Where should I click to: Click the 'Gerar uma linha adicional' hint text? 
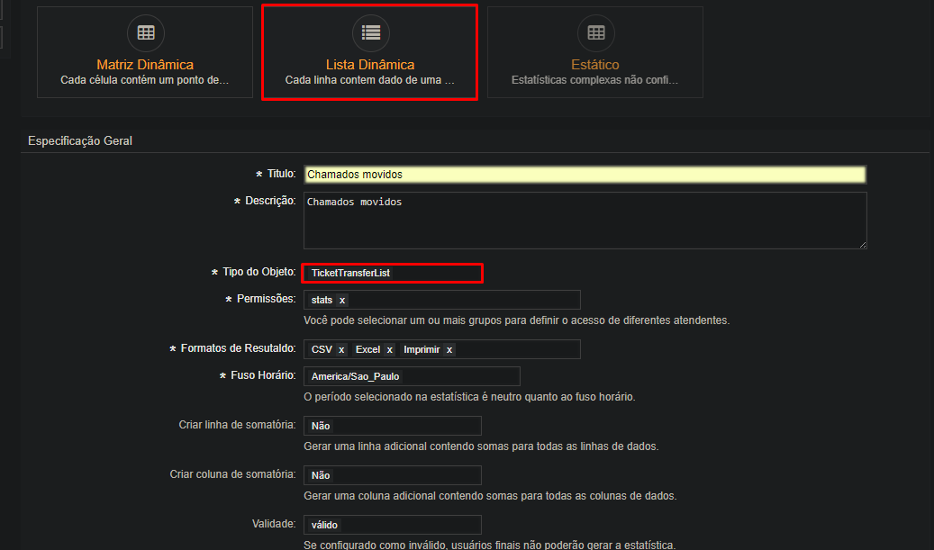tap(481, 446)
